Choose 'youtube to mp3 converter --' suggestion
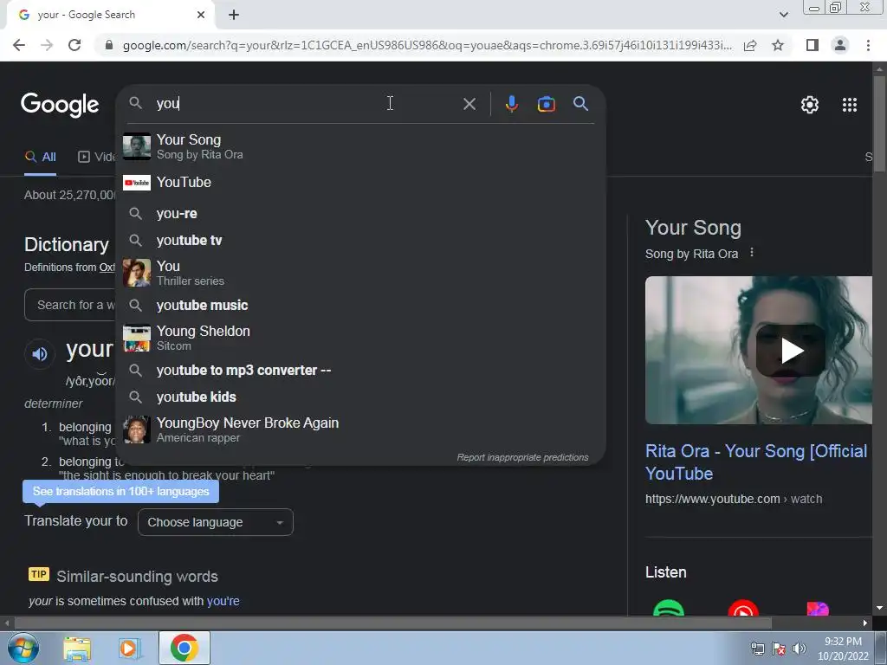 [x=360, y=371]
